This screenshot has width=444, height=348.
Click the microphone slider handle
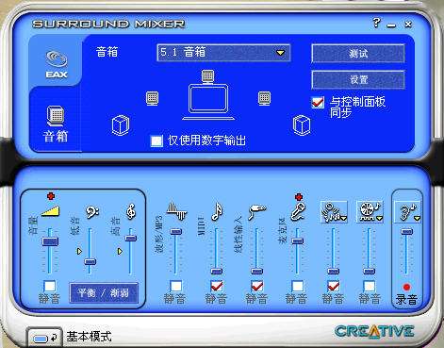coord(297,241)
